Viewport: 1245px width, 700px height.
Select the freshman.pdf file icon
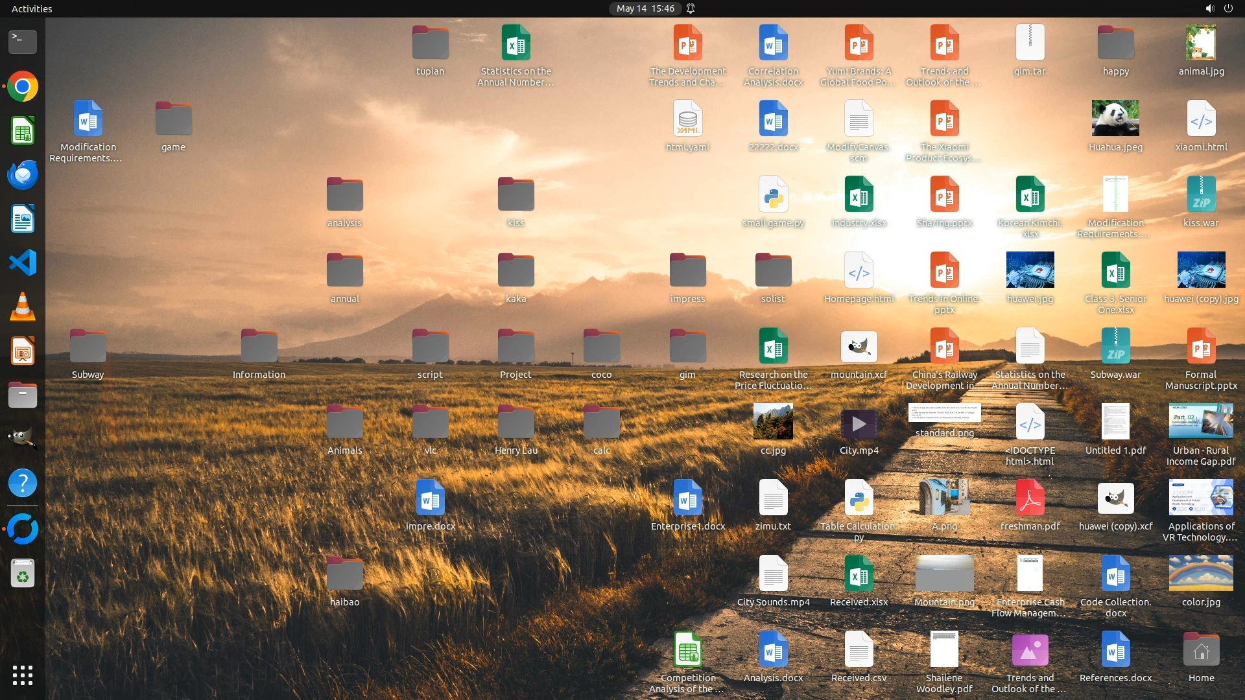1030,499
